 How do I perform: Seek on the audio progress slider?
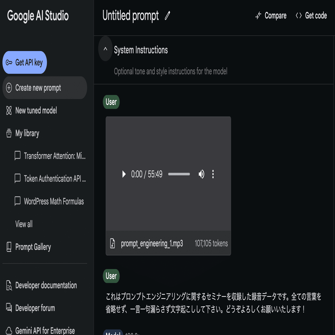coord(179,174)
